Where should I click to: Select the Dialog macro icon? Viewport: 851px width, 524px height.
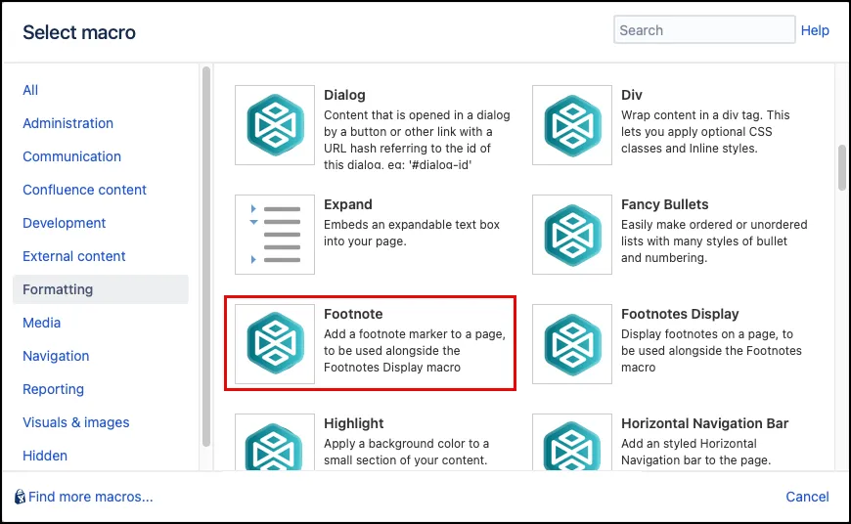[275, 125]
